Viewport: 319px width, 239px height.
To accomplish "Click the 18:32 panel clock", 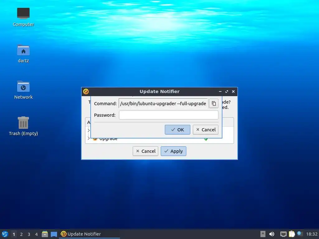I will pos(312,234).
